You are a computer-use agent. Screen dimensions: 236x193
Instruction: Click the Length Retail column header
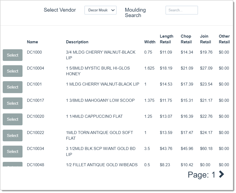[x=166, y=39]
